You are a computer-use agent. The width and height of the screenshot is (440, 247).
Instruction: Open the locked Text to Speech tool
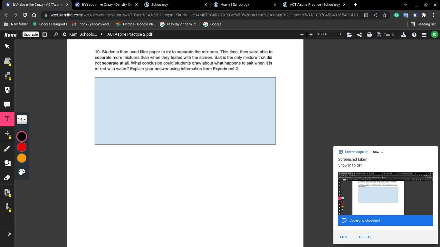pos(7,75)
